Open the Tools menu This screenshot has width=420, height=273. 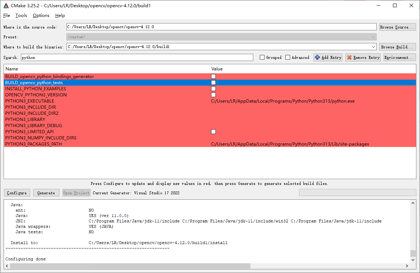(x=21, y=16)
